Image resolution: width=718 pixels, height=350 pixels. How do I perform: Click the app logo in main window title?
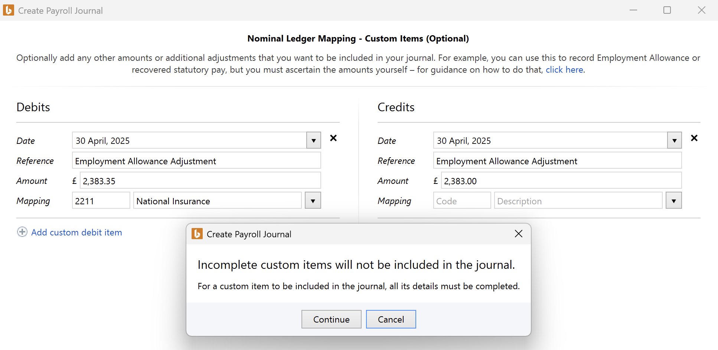tap(9, 10)
